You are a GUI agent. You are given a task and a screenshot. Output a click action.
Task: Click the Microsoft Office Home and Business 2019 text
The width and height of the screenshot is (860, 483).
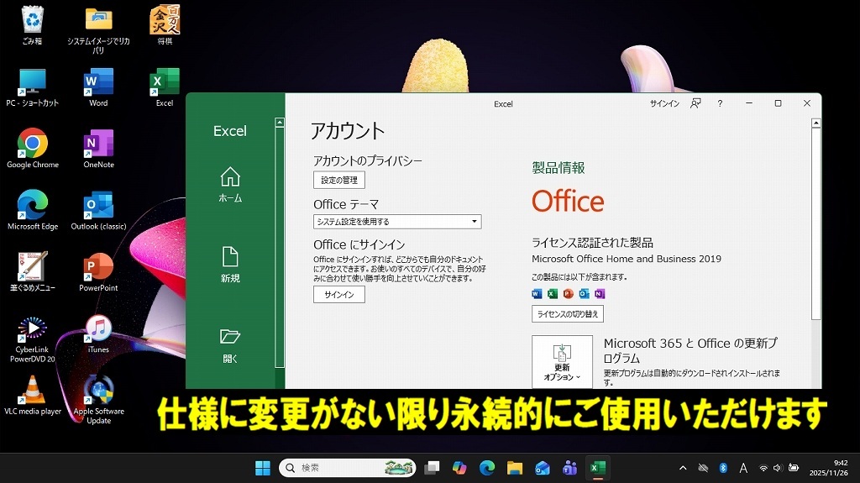tap(627, 259)
